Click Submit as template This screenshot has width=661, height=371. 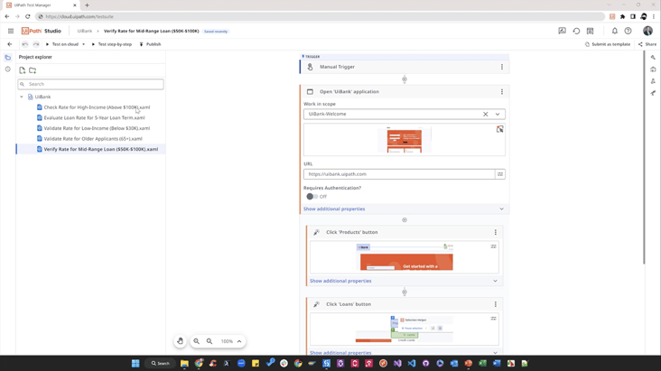click(608, 44)
